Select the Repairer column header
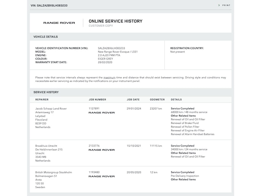Screen dimensions: 261x196 pos(42,100)
